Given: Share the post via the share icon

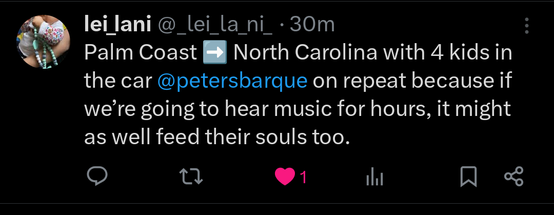Looking at the screenshot, I should click(513, 177).
